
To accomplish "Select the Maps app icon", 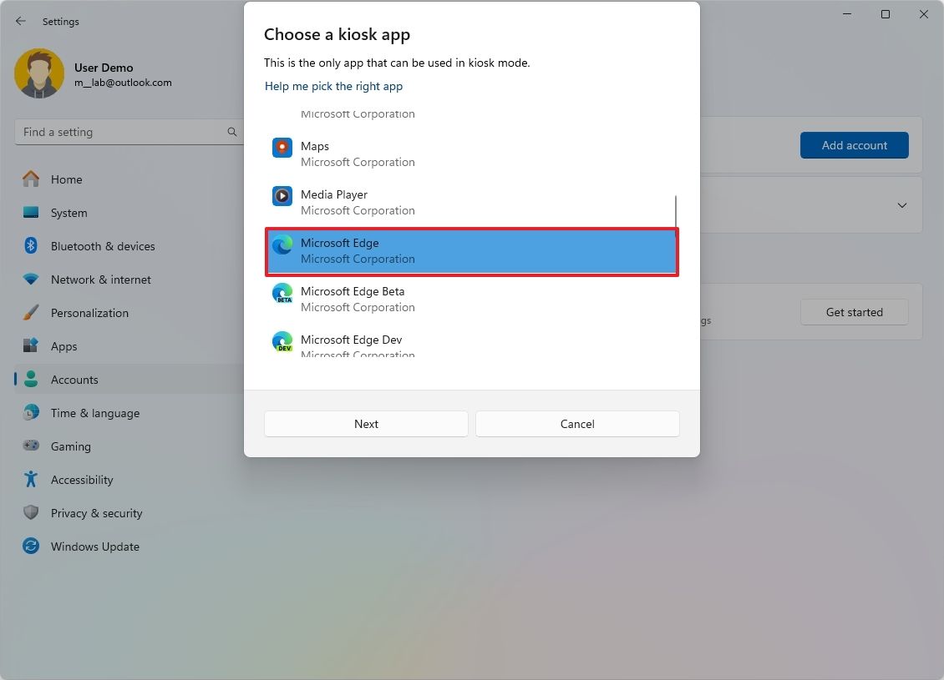I will (282, 148).
